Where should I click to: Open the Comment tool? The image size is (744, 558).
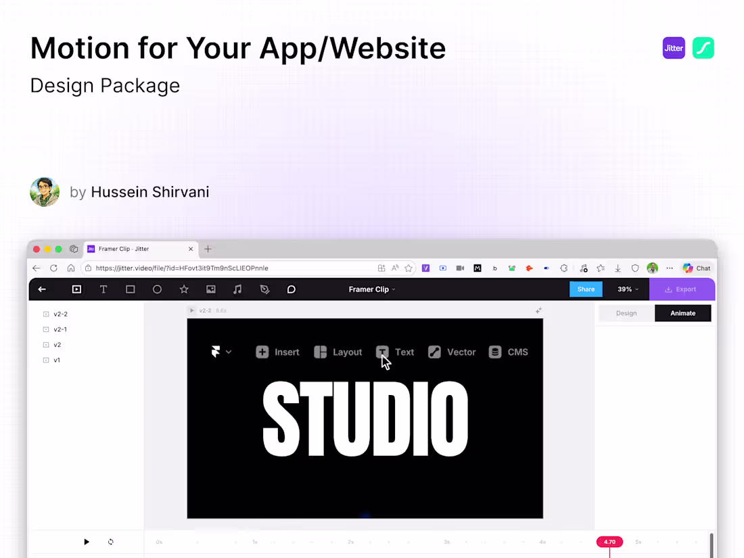[x=291, y=289]
